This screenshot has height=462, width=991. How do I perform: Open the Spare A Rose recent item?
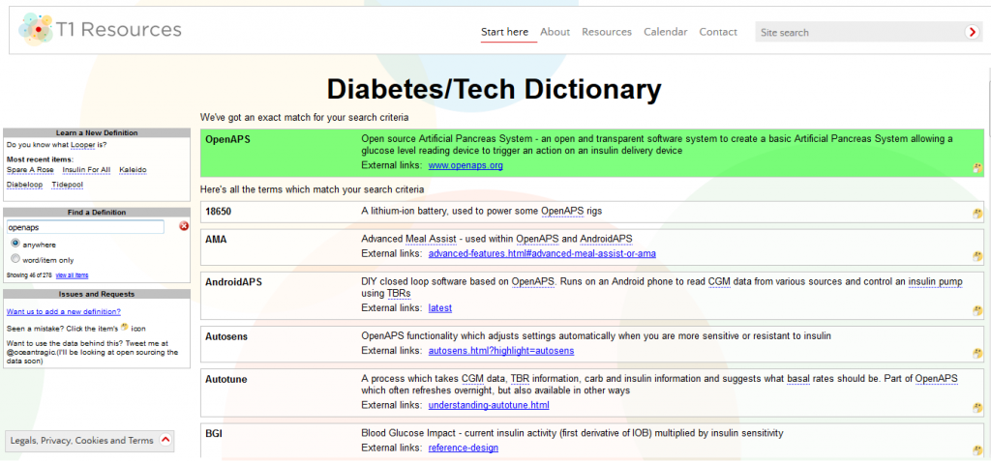pyautogui.click(x=30, y=170)
